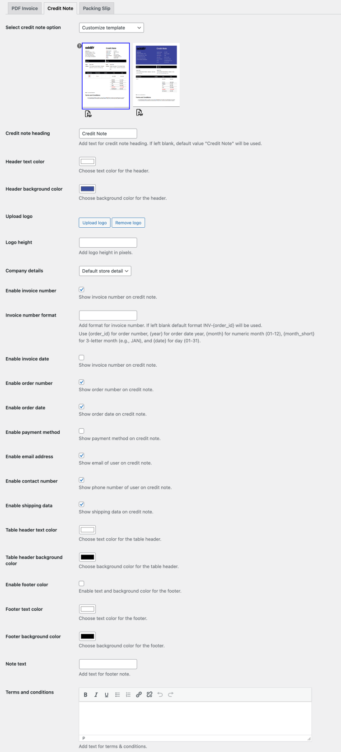This screenshot has height=752, width=341.
Task: Apply underline in terms and conditions editor
Action: 107,695
